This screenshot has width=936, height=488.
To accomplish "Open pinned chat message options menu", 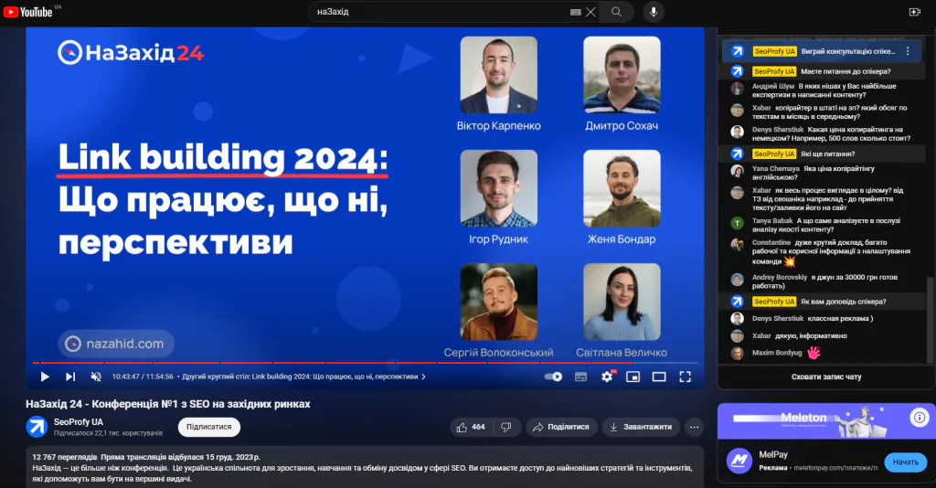I will click(x=908, y=51).
